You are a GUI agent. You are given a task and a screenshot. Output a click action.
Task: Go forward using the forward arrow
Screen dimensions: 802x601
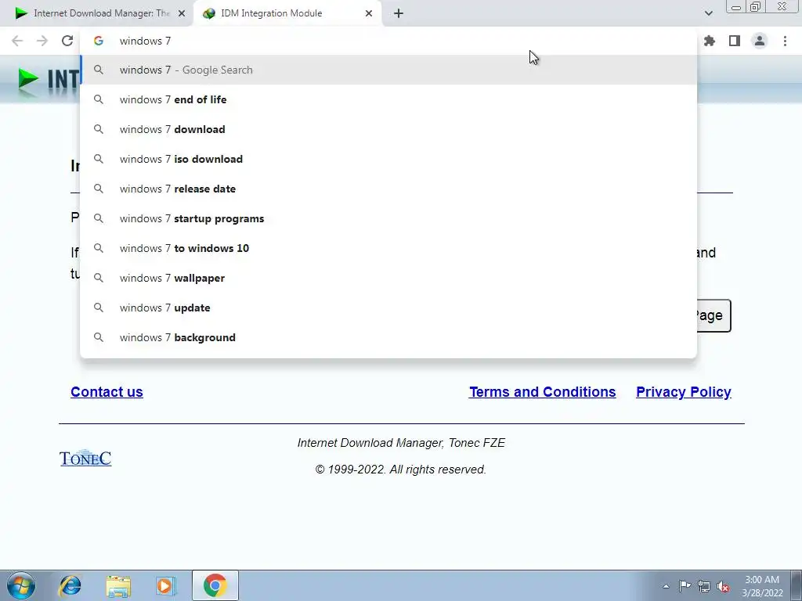(42, 41)
